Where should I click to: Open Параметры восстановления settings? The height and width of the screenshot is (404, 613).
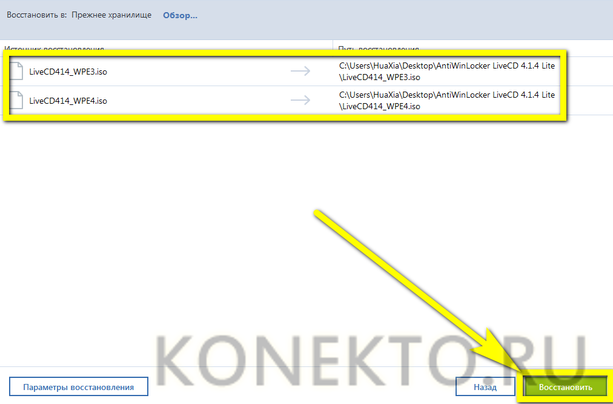pos(79,387)
